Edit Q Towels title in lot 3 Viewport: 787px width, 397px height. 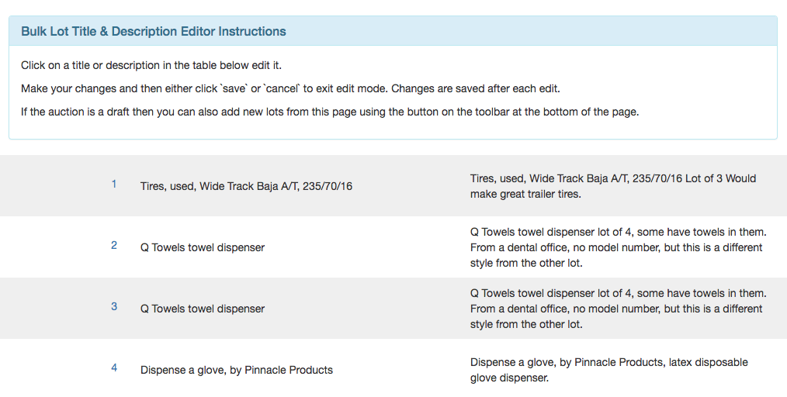pyautogui.click(x=203, y=309)
